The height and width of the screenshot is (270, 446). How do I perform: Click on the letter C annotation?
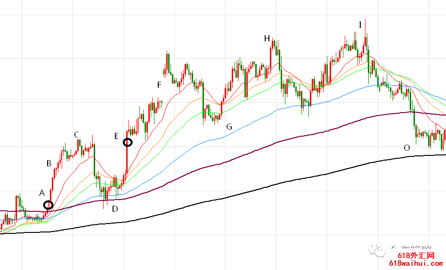76,135
